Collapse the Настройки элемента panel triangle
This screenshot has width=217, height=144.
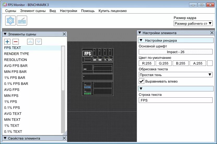[140, 33]
